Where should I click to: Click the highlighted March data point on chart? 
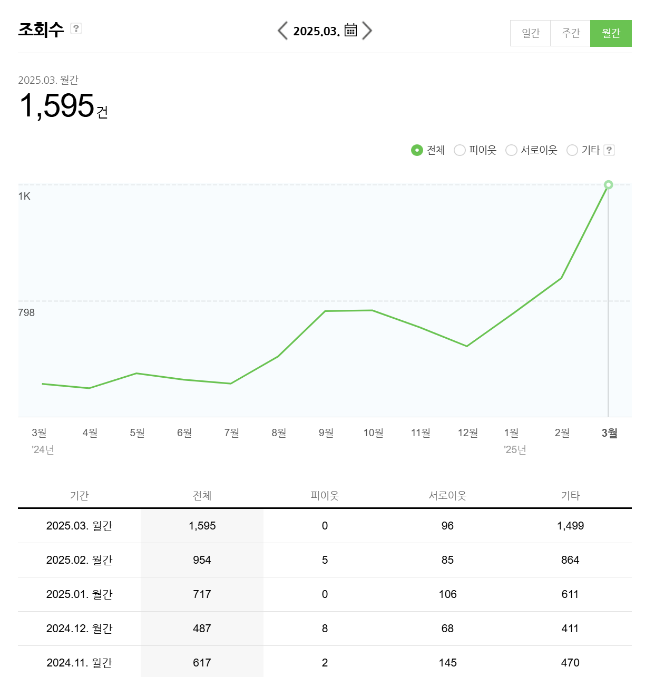click(609, 185)
